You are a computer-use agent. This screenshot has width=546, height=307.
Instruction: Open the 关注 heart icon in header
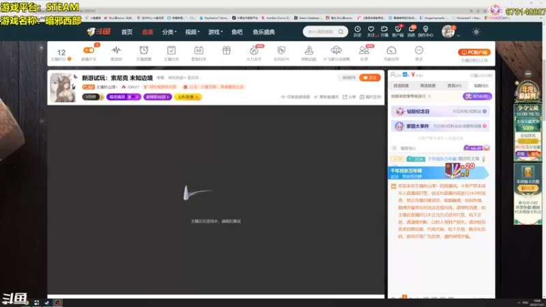click(371, 31)
